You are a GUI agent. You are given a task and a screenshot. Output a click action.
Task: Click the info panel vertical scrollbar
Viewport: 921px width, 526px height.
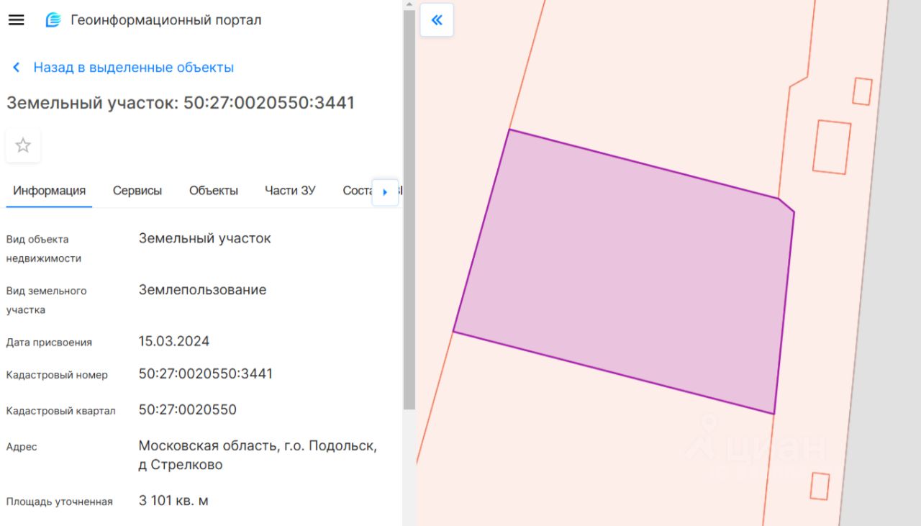click(x=409, y=209)
